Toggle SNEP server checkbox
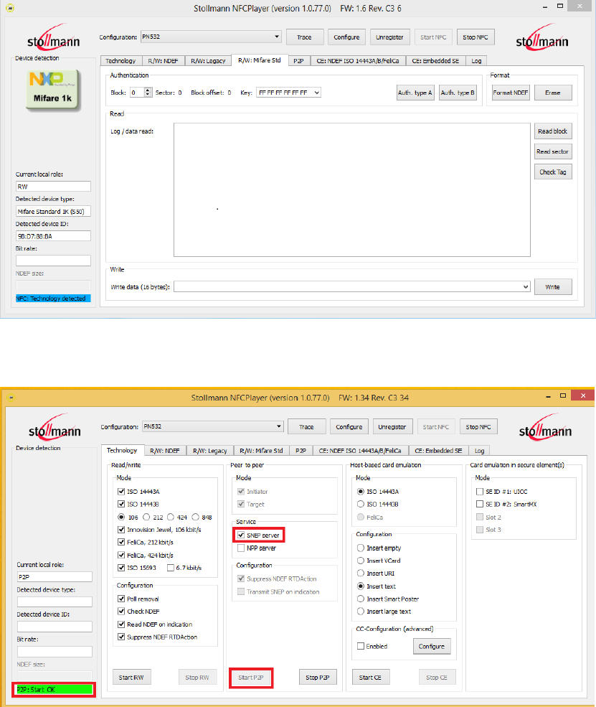596x707 pixels. 241,535
